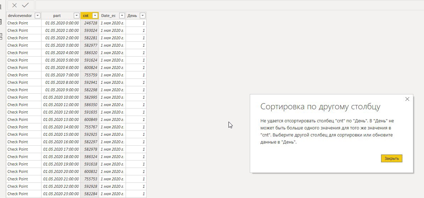Click cnt value 582297
The width and height of the screenshot is (424, 198).
[x=89, y=142]
